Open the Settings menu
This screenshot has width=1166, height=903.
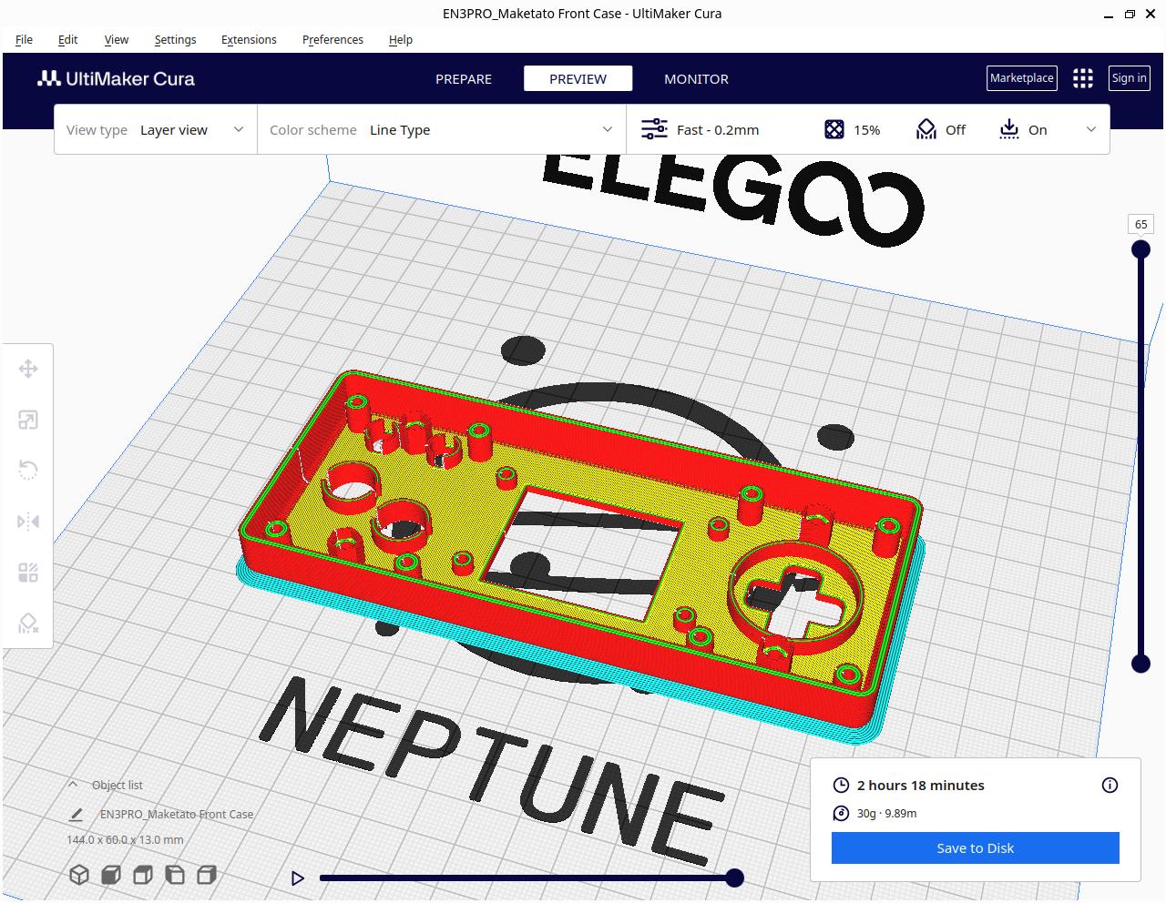175,39
